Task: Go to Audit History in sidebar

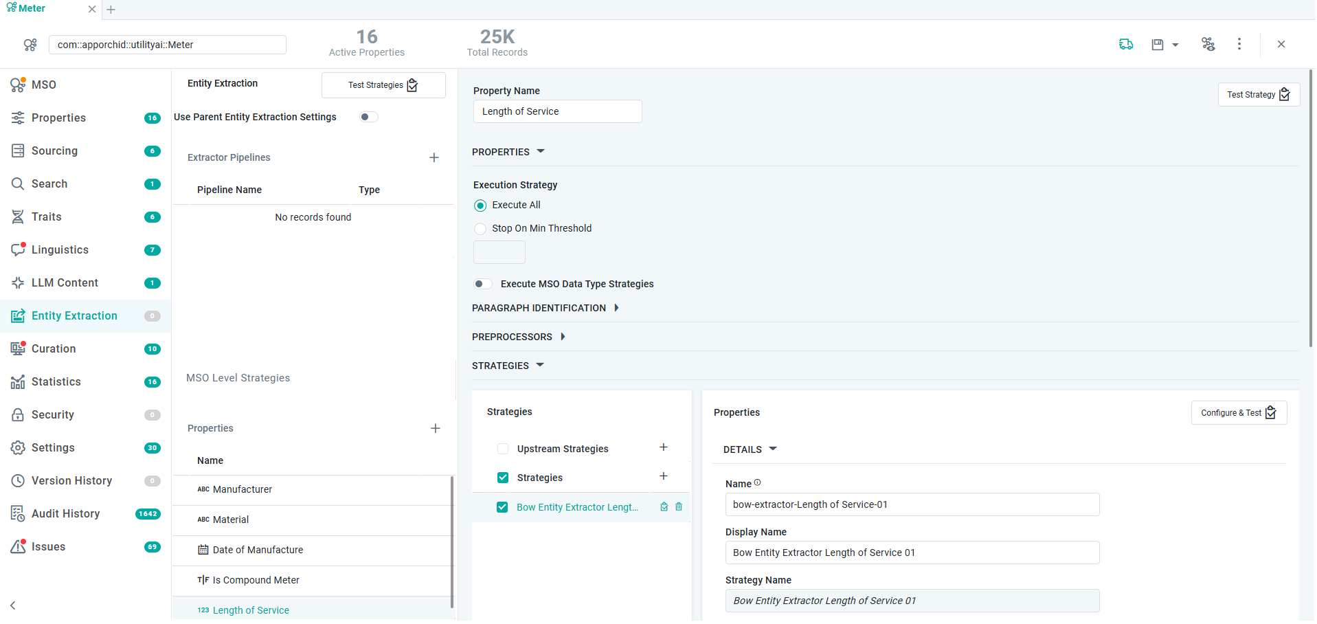Action: click(65, 513)
